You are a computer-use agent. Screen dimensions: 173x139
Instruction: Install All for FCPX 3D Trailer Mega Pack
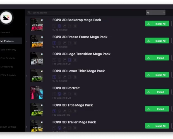157,126
